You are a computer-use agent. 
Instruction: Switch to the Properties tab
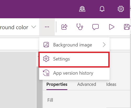click(x=57, y=84)
